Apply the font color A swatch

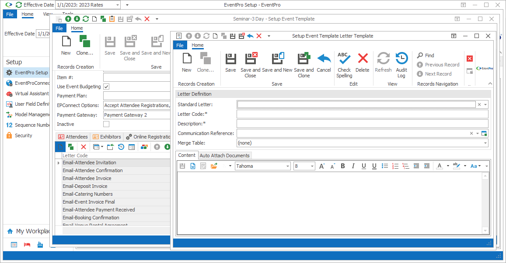click(440, 166)
